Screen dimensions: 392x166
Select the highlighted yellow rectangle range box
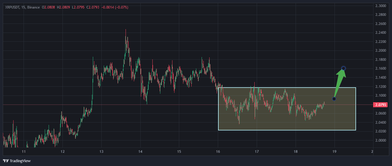[287, 109]
